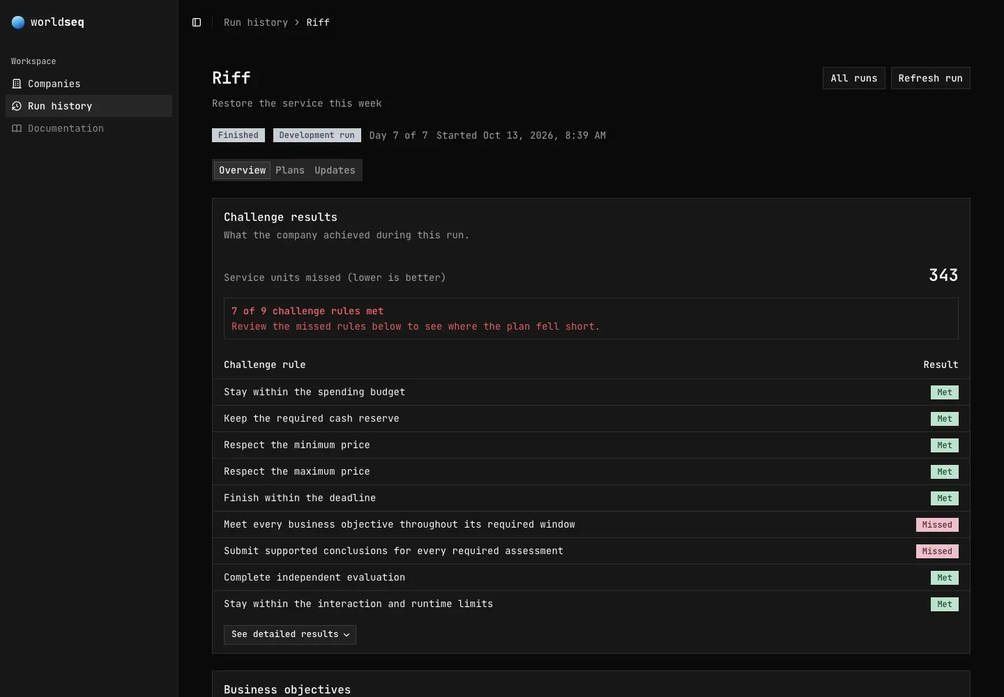The width and height of the screenshot is (1004, 697).
Task: Click the Documentation book icon
Action: coord(17,128)
